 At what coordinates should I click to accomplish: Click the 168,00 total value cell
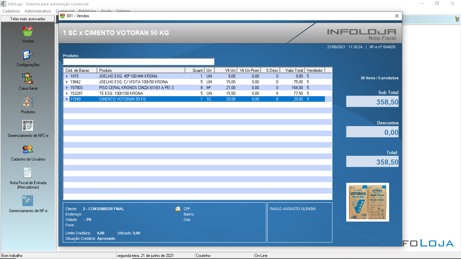point(292,88)
